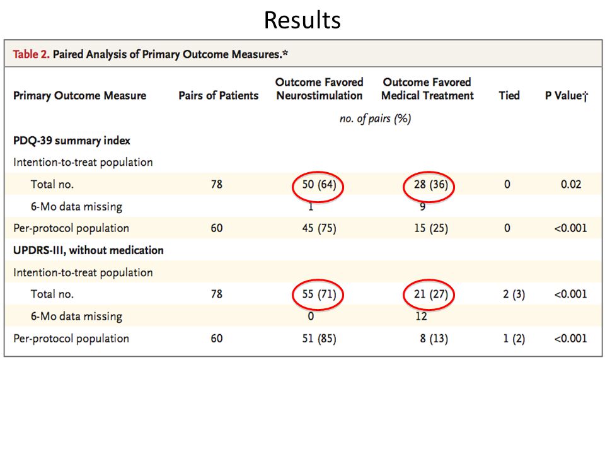Click the 8 (13) medical treatment cell

pyautogui.click(x=434, y=339)
